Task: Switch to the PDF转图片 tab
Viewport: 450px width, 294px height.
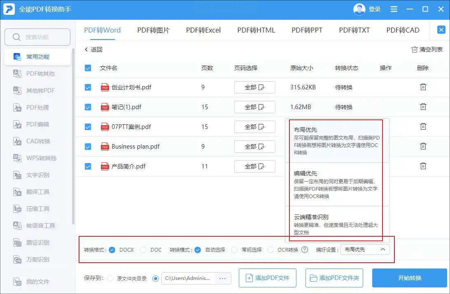Action: tap(153, 30)
